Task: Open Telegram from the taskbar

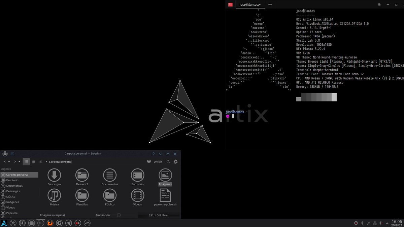Action: [x=68, y=223]
